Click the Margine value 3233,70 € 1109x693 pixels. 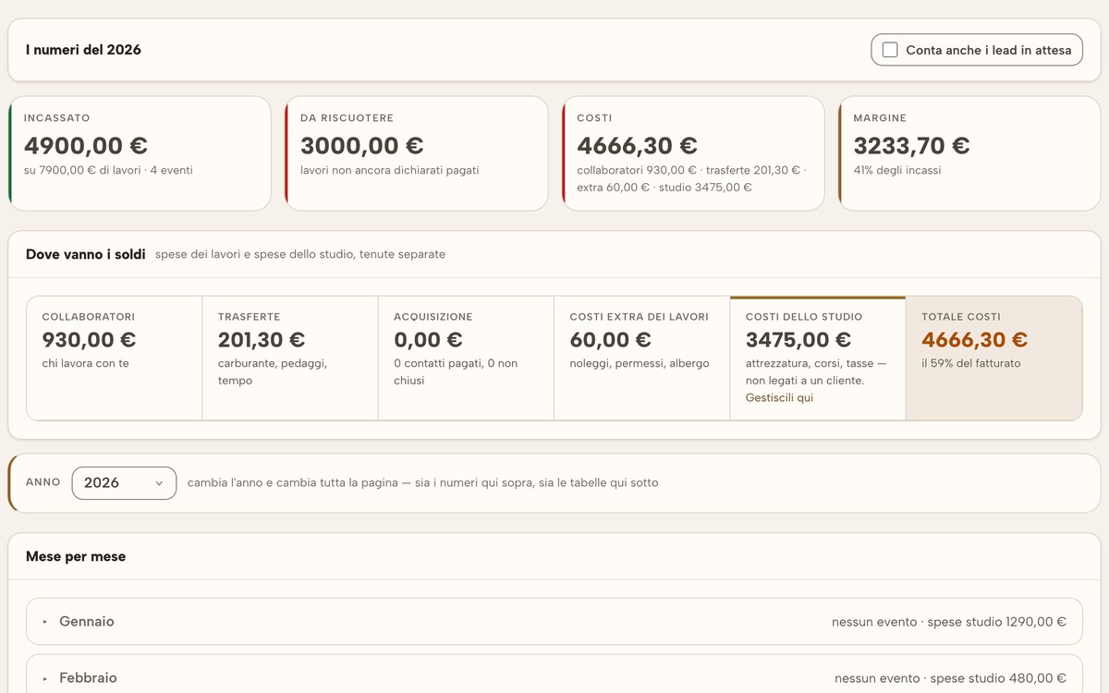coord(911,146)
